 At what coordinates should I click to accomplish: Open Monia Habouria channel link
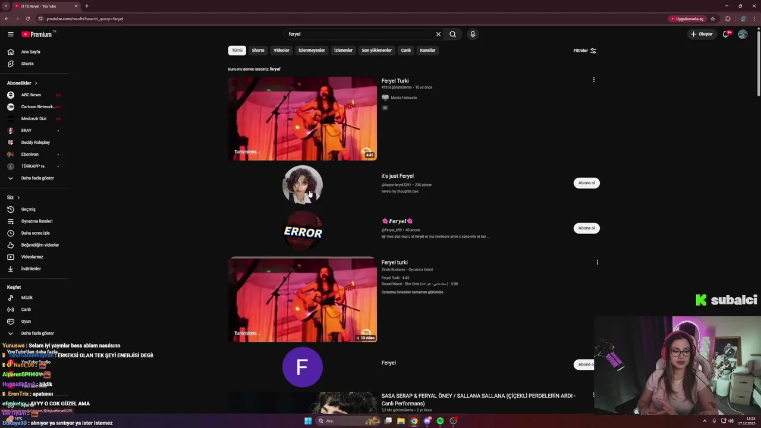pyautogui.click(x=404, y=97)
